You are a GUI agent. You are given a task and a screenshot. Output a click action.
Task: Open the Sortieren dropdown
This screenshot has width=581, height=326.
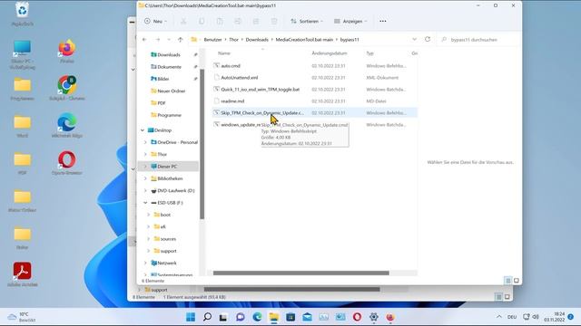[307, 22]
